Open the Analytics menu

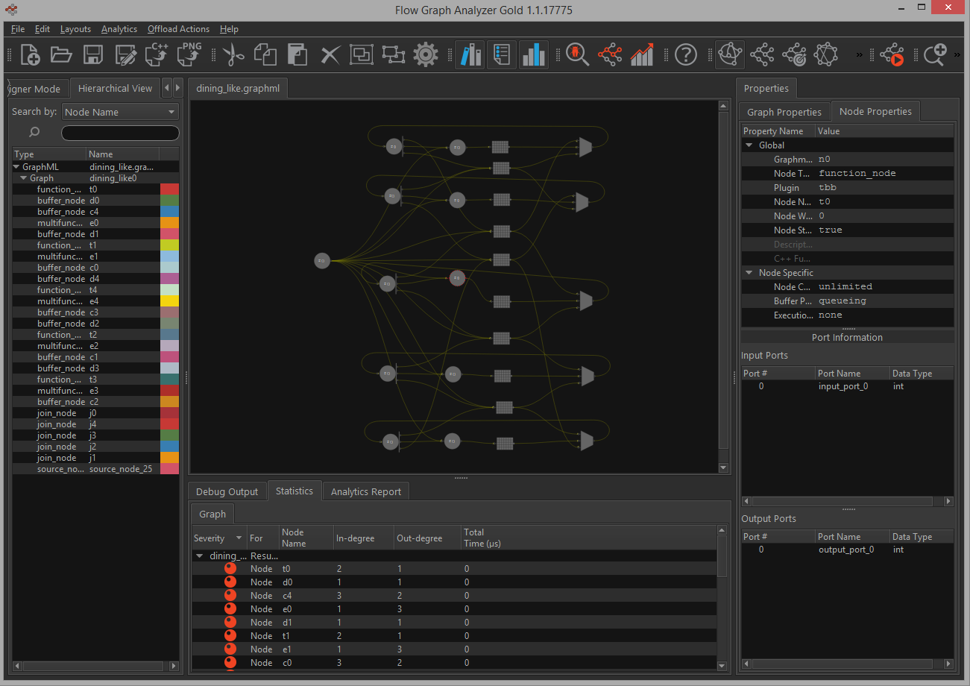pos(119,29)
